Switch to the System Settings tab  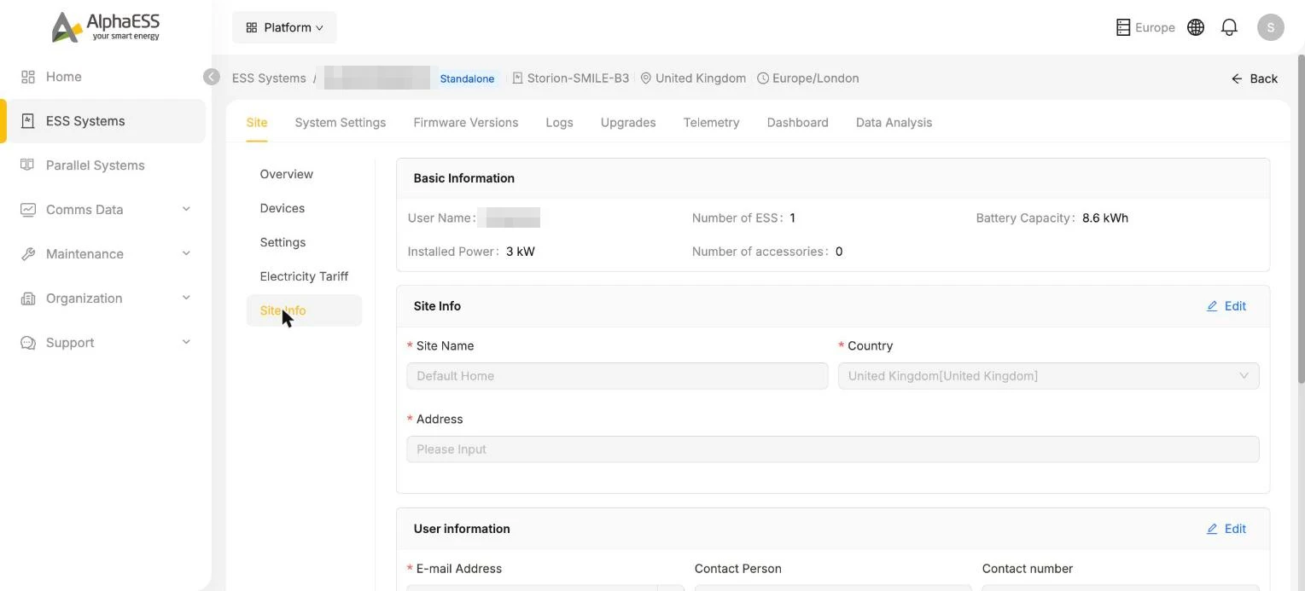[341, 123]
